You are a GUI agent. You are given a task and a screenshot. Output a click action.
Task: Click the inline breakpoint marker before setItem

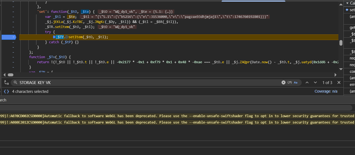click(x=67, y=37)
